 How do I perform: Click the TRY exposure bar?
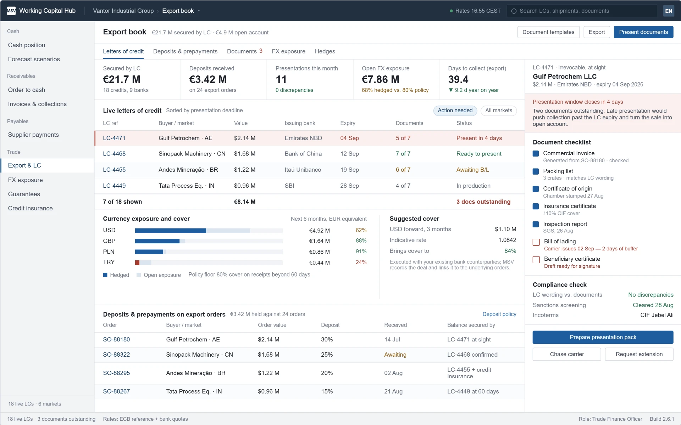click(209, 262)
